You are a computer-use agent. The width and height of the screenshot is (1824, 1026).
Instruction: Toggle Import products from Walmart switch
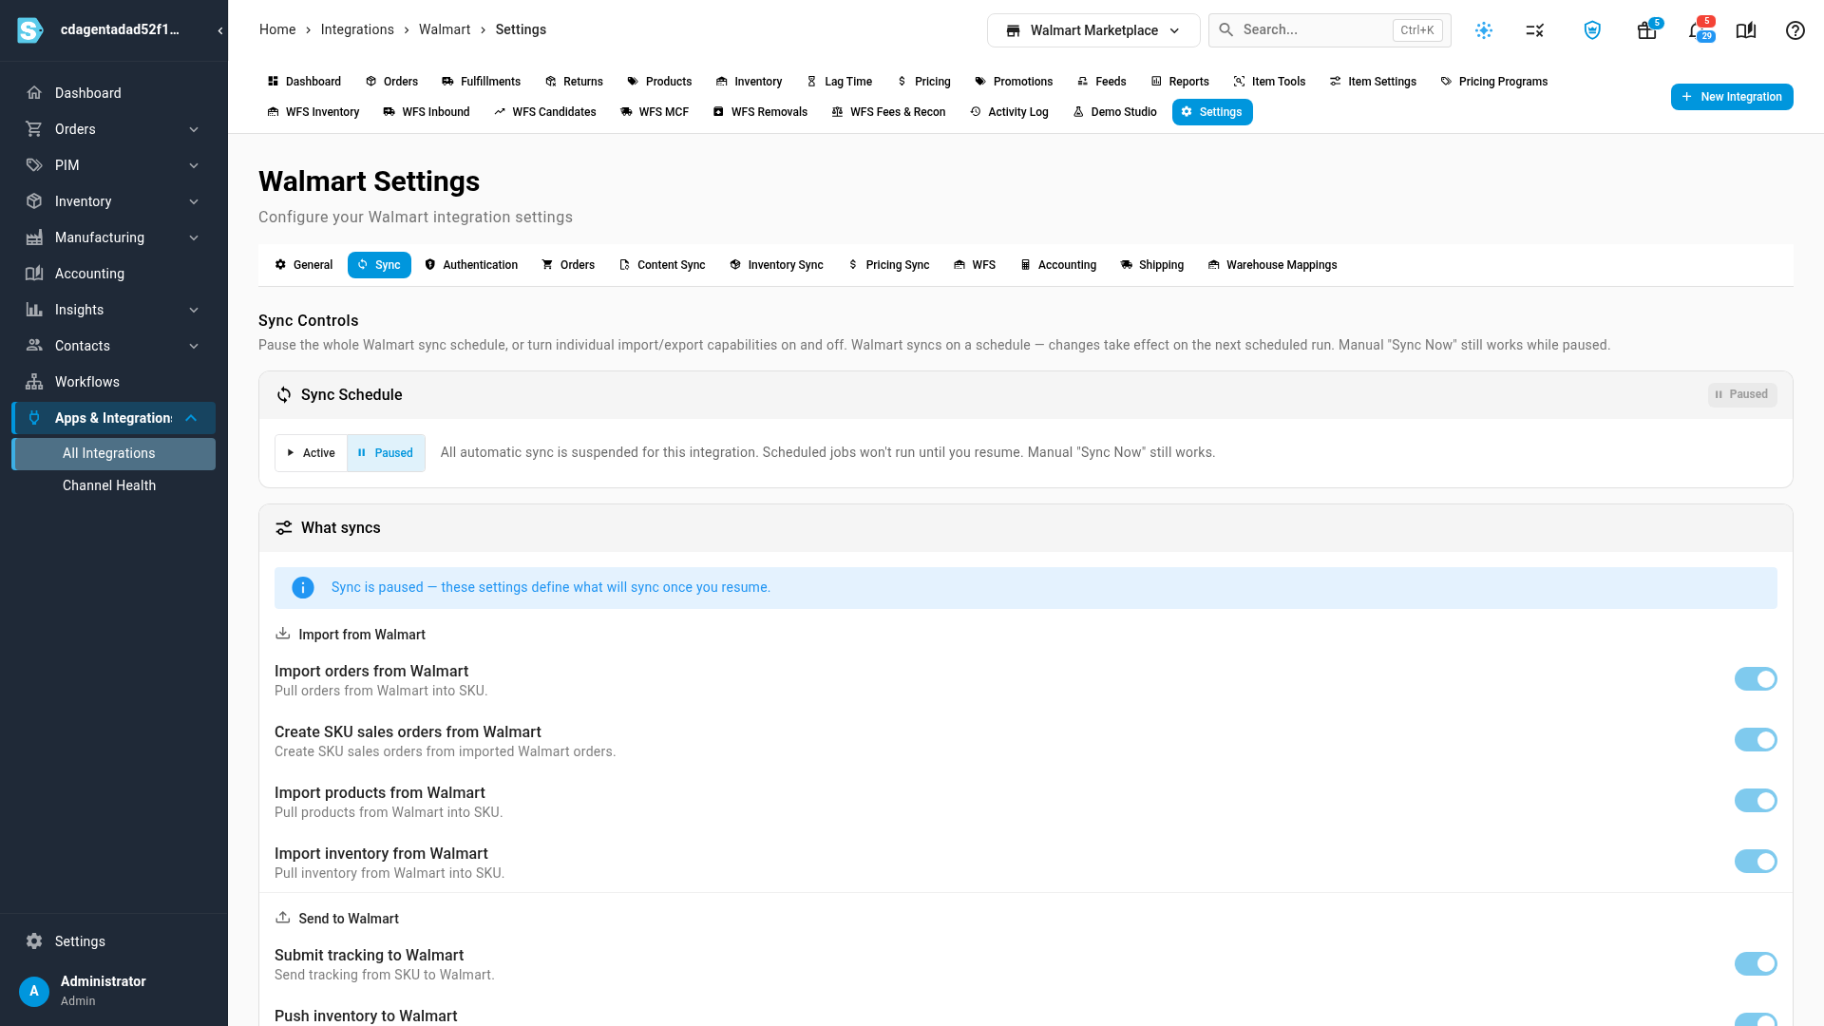[1756, 801]
